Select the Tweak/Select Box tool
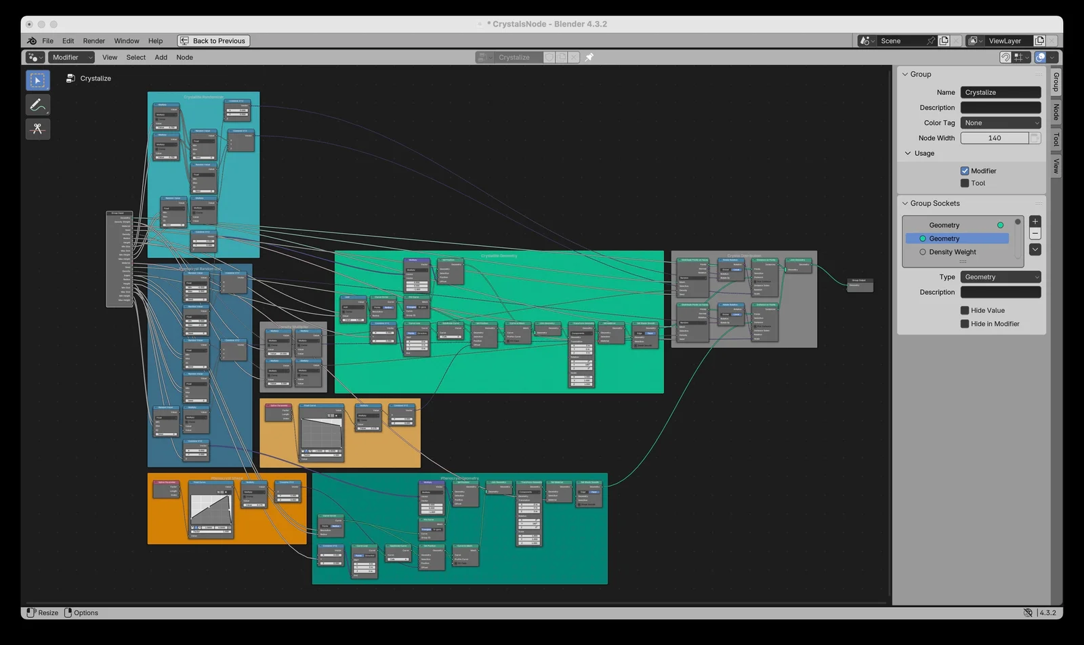Viewport: 1084px width, 645px height. 37,80
